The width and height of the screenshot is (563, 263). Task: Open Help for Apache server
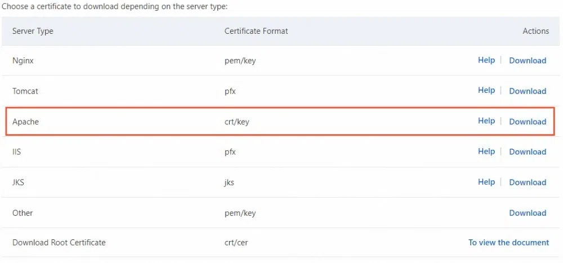tap(486, 121)
